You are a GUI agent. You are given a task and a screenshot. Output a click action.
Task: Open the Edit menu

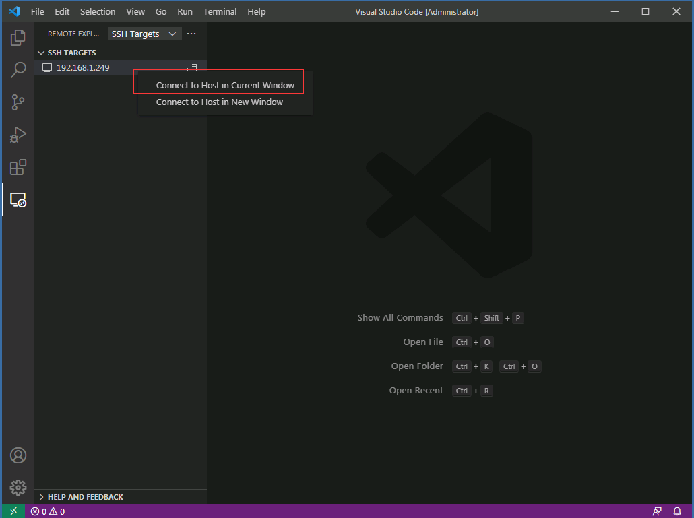coord(62,12)
